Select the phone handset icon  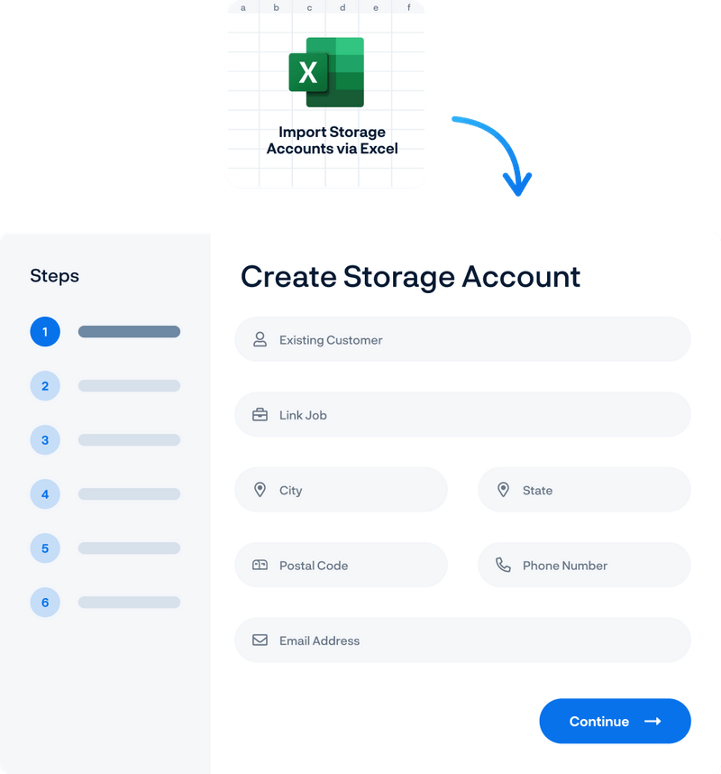[503, 564]
